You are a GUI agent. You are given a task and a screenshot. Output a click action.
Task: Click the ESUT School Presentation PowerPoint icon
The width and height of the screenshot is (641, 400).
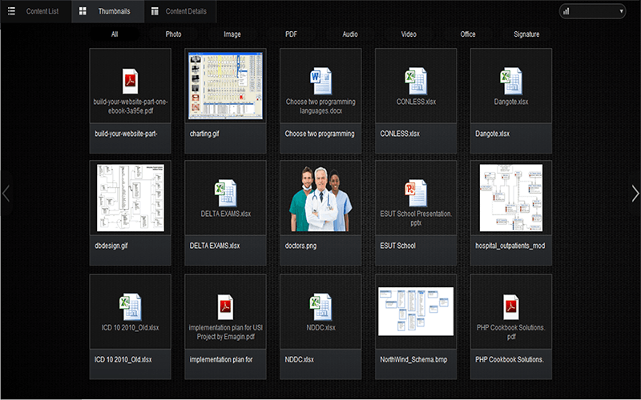415,192
